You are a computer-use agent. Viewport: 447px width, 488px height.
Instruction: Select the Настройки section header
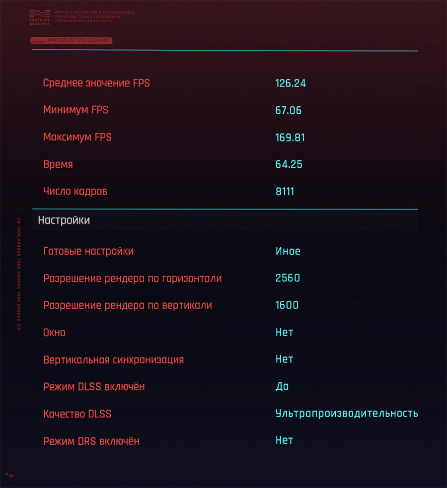pos(225,220)
